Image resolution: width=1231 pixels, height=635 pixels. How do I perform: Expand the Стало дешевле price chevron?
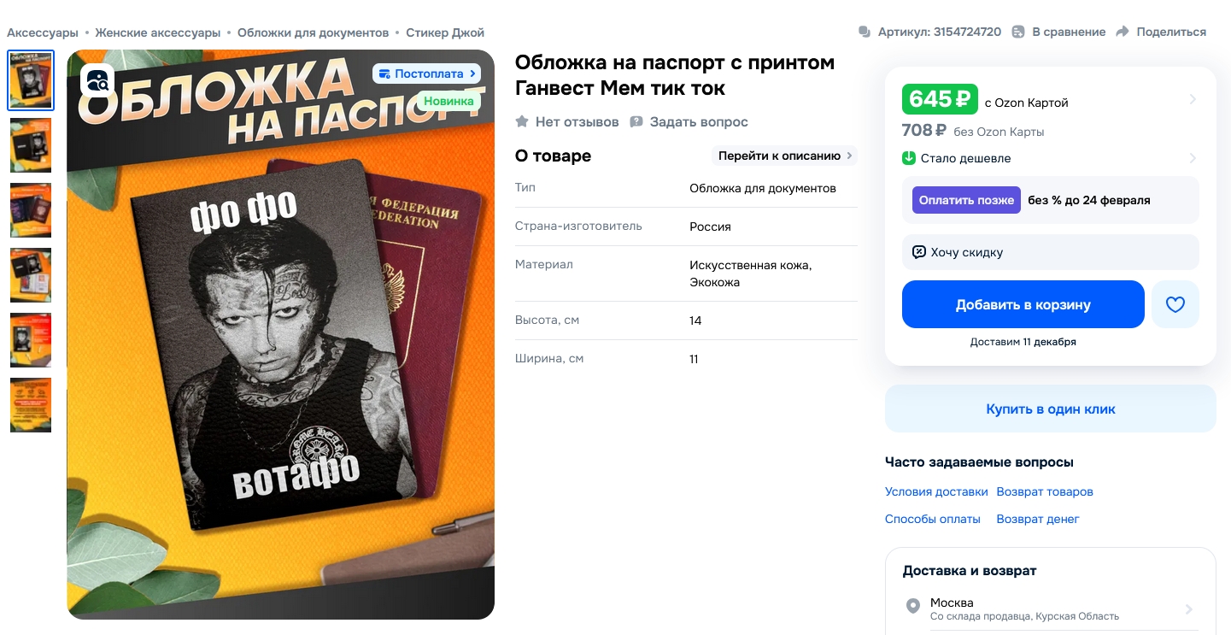[1193, 158]
